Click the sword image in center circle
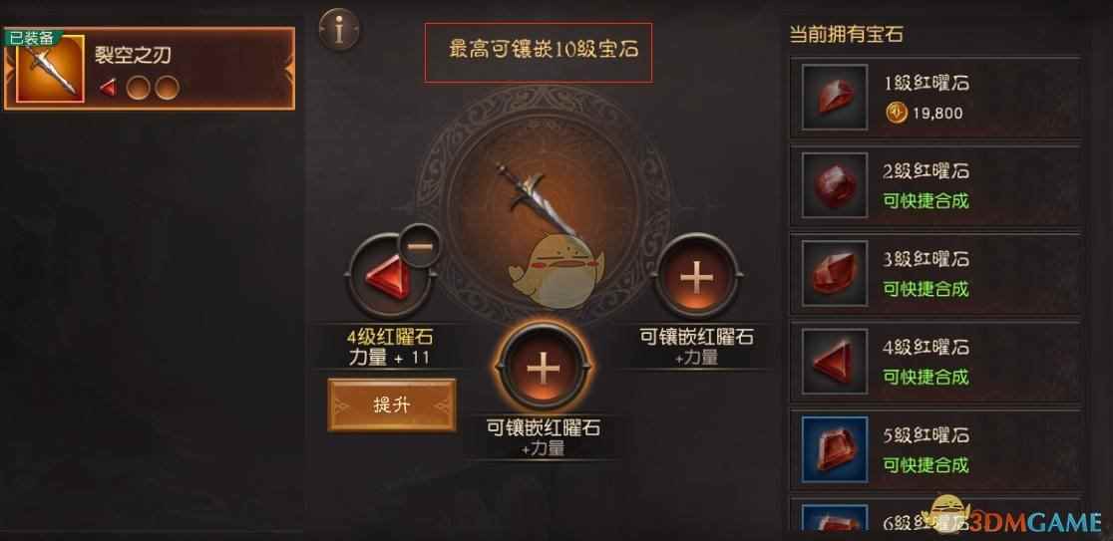 (x=538, y=200)
